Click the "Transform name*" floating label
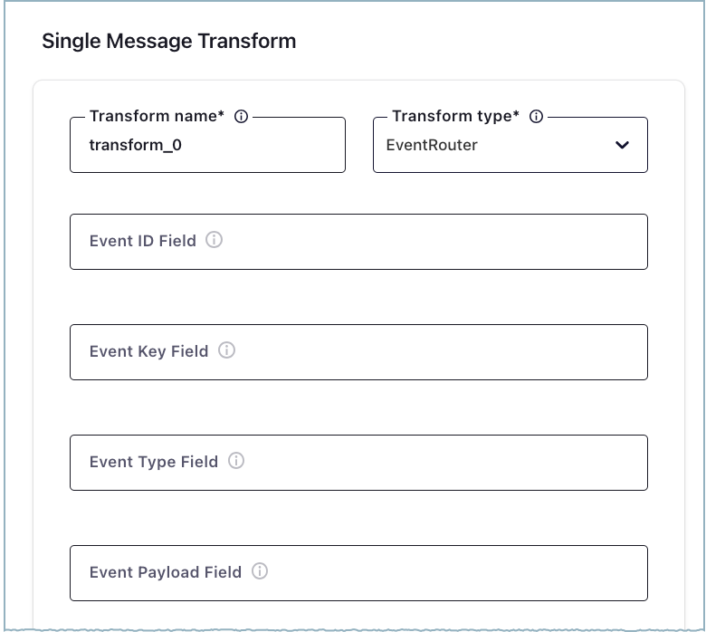The image size is (706, 632). pos(157,117)
